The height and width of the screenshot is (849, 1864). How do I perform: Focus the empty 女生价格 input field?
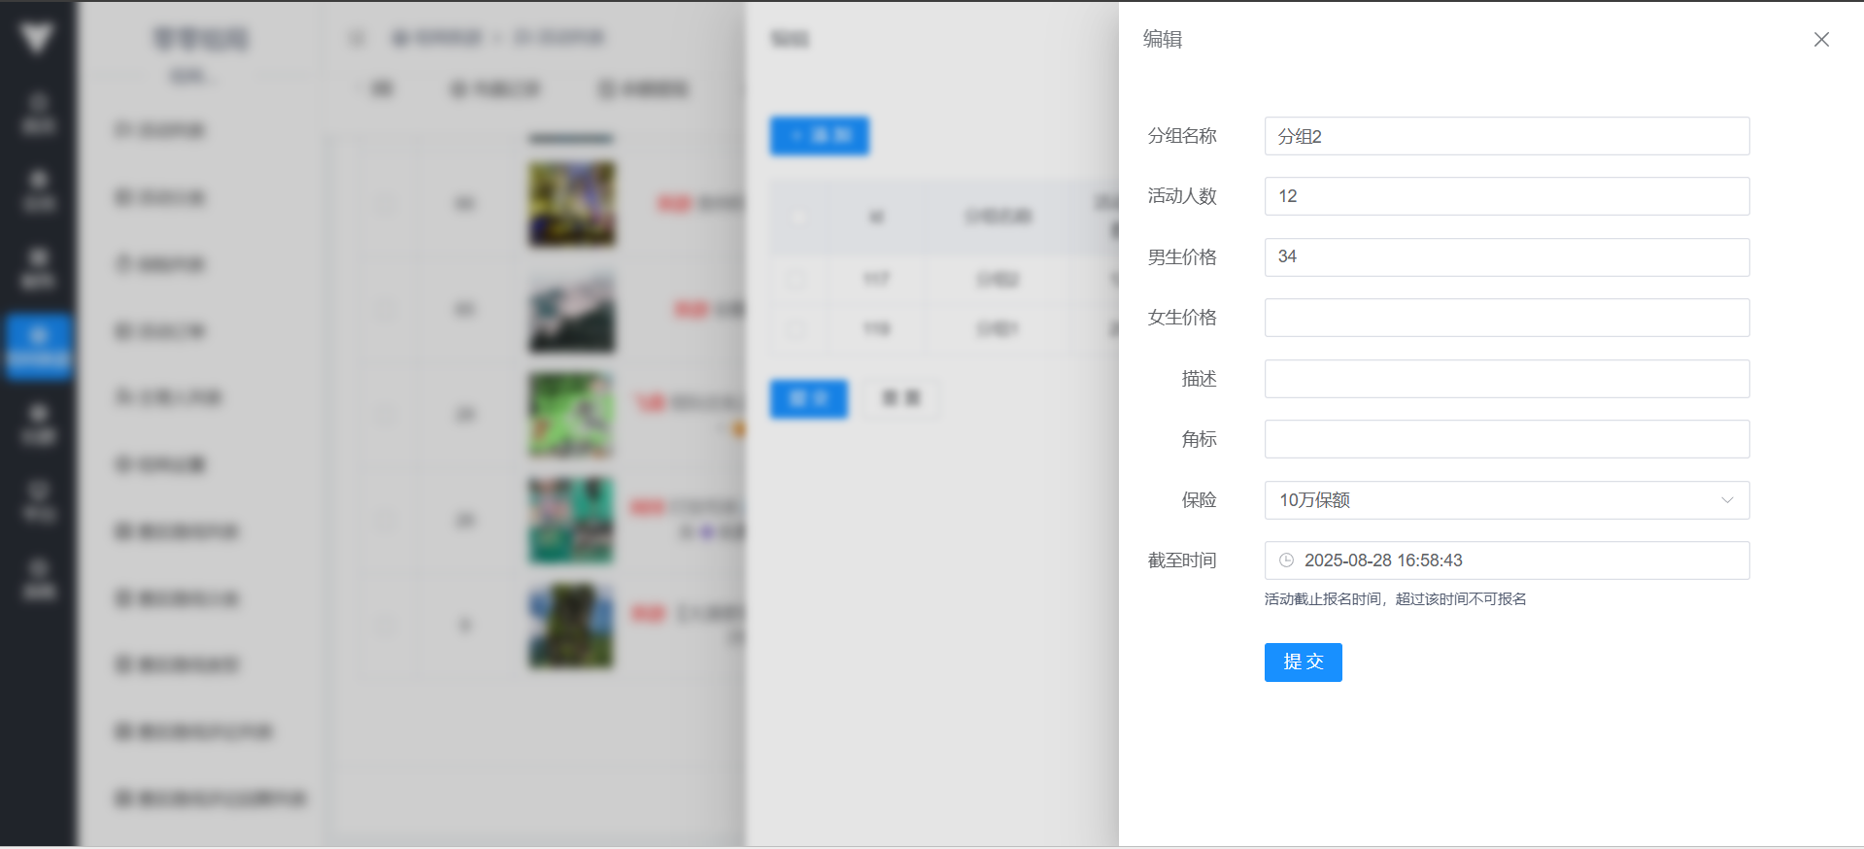tap(1506, 318)
